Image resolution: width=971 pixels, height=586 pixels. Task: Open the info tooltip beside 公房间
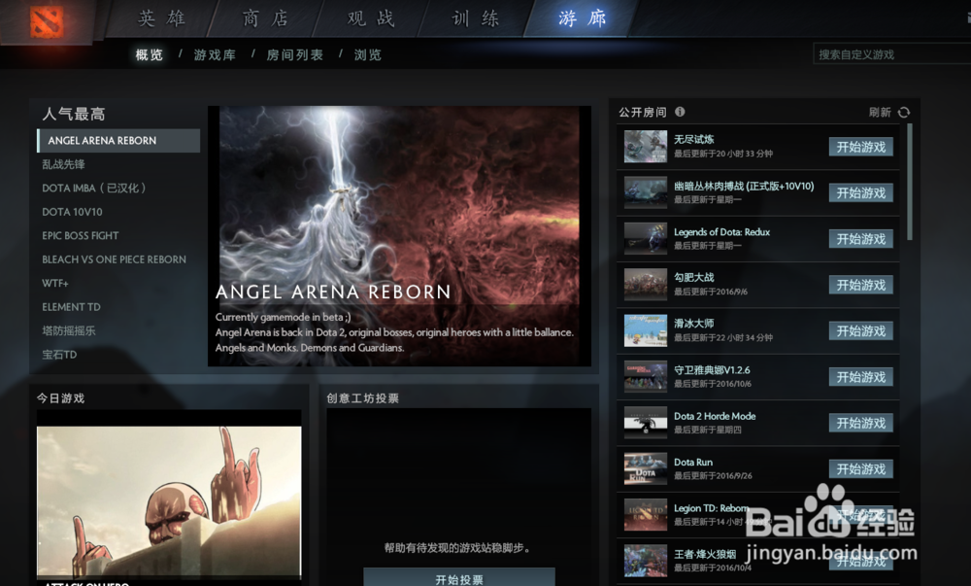click(x=680, y=112)
